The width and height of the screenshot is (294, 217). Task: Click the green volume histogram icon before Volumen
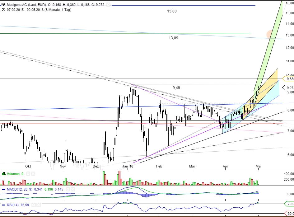3,174
